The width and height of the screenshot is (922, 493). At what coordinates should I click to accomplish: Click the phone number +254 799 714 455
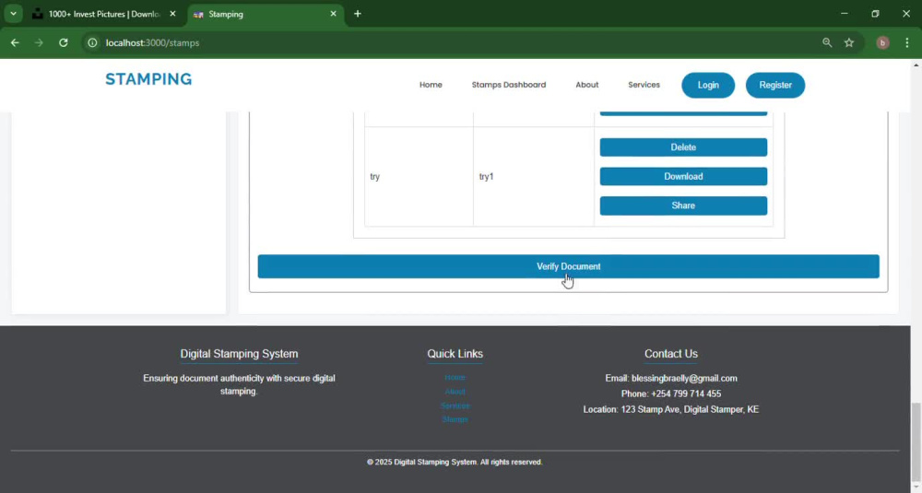(686, 393)
